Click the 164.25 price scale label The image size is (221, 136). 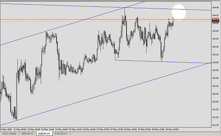coord(215,15)
